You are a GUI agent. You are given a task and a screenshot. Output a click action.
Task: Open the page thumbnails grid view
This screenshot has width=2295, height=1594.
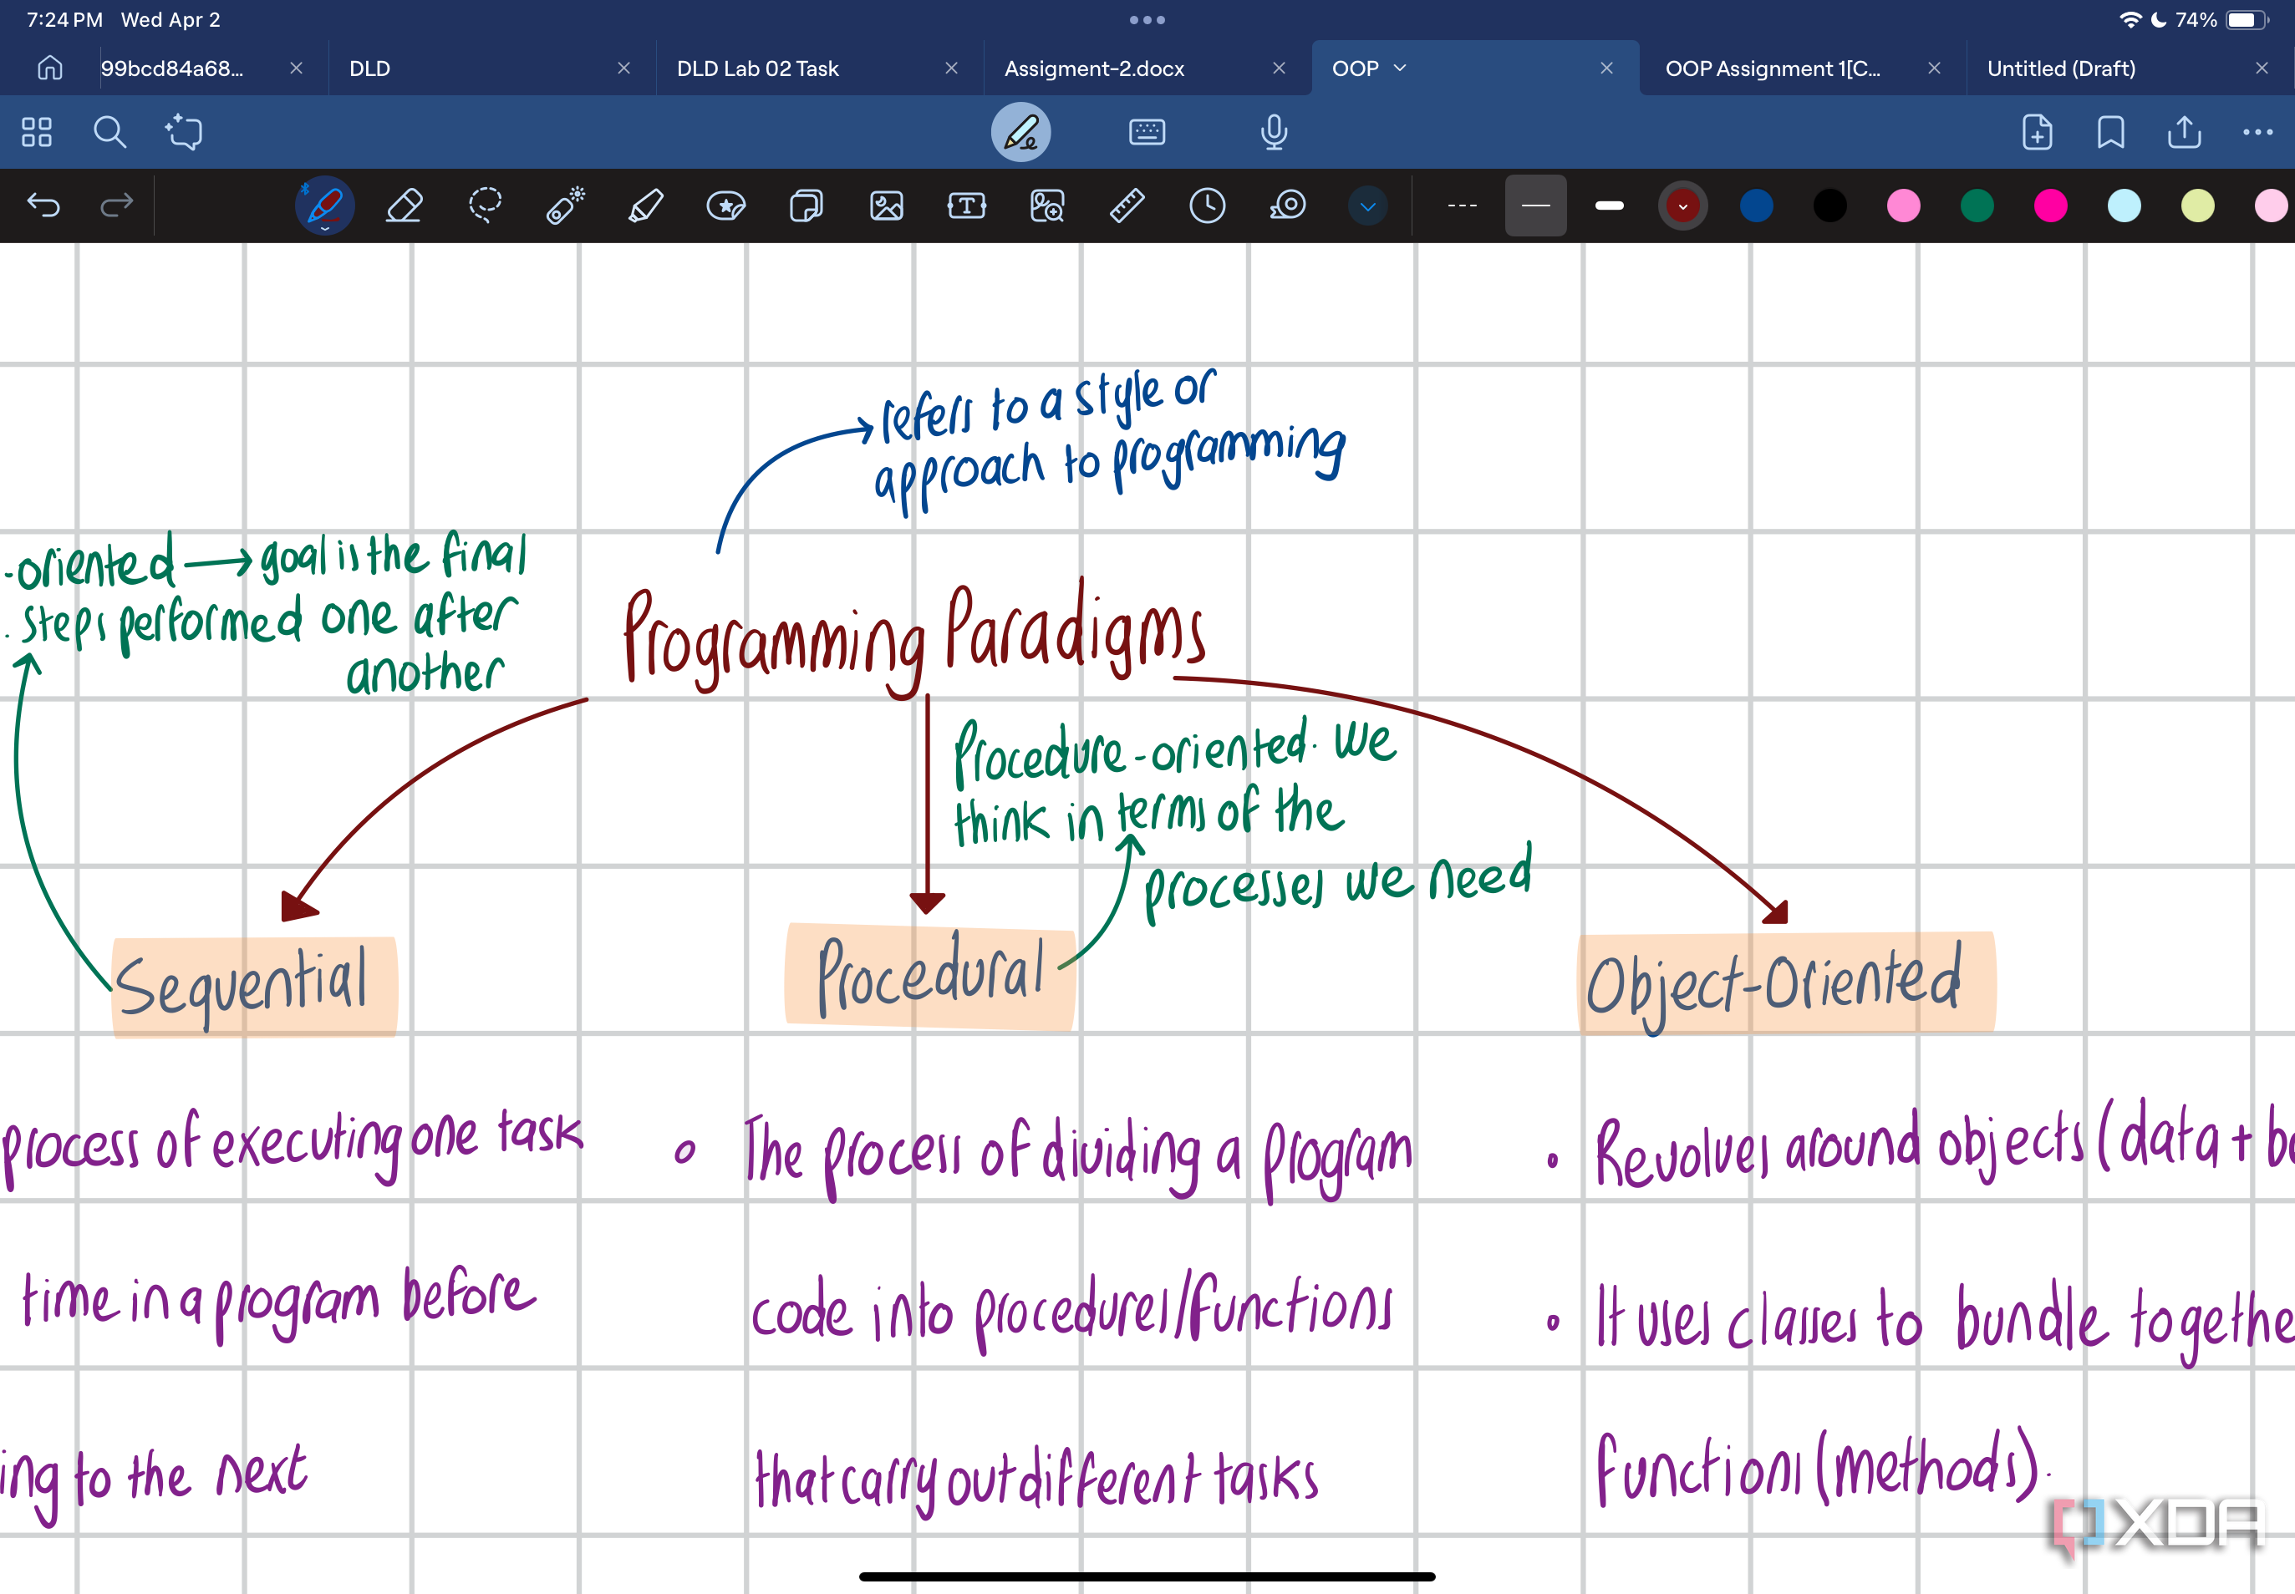37,132
